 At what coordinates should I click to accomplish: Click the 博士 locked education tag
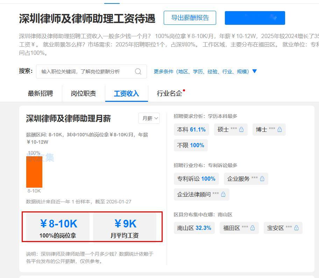(x=269, y=129)
